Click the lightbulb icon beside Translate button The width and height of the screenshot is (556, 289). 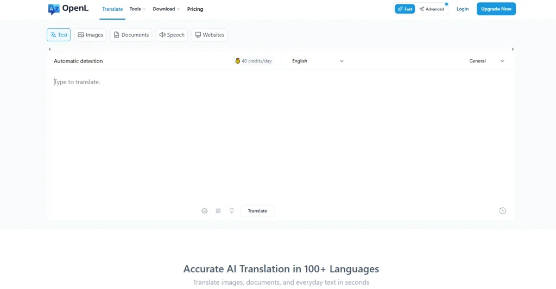point(231,211)
